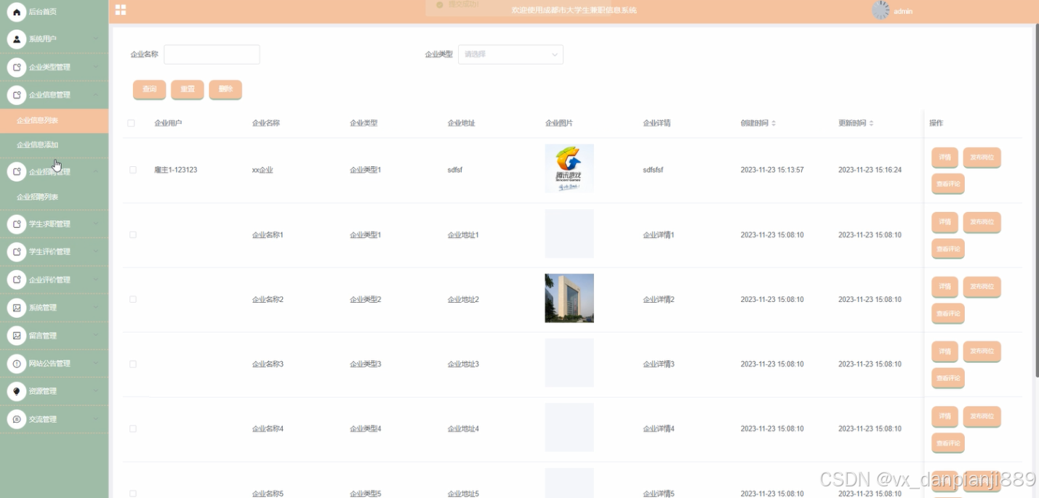
Task: Click the picture icon beside 留言管理
Action: click(17, 336)
